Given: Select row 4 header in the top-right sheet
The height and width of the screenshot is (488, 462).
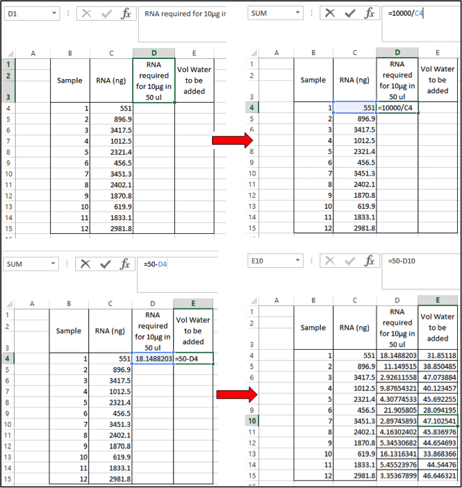Looking at the screenshot, I should tap(251, 108).
